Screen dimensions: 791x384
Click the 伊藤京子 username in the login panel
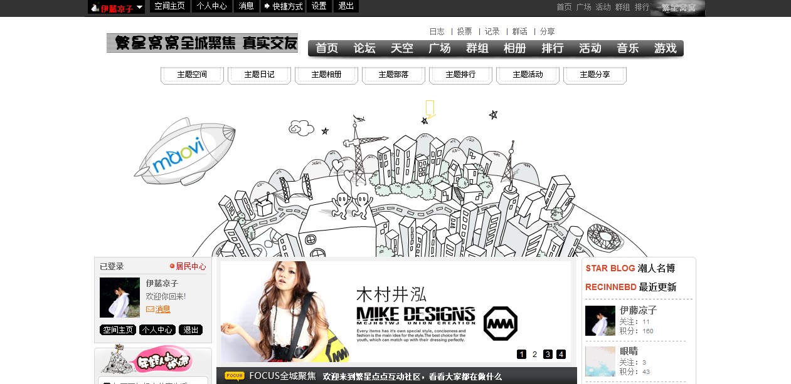(x=162, y=283)
